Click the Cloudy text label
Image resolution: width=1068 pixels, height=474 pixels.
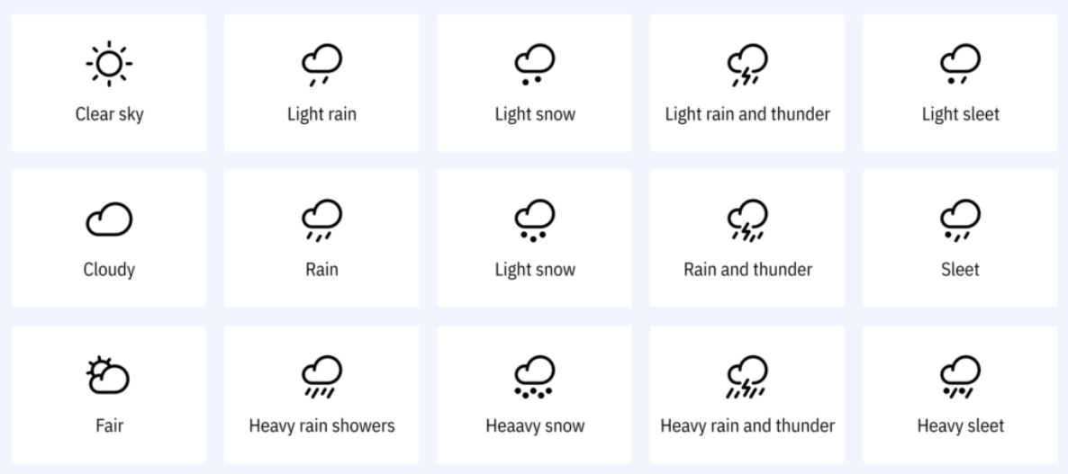coord(109,270)
